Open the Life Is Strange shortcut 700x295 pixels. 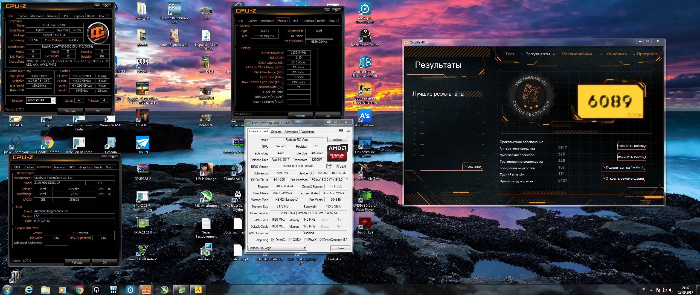click(x=206, y=172)
